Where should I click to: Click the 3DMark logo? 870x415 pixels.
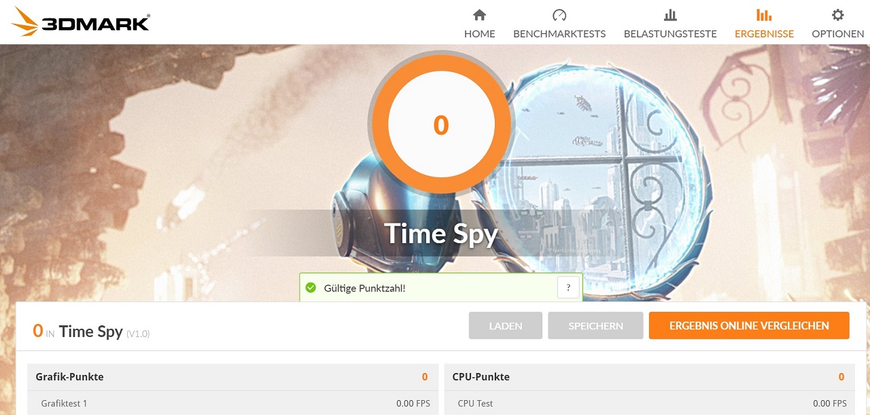click(81, 22)
